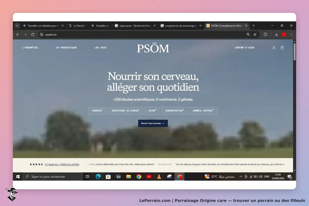
Task: Open the volume speaker tray icon
Action: point(261,177)
